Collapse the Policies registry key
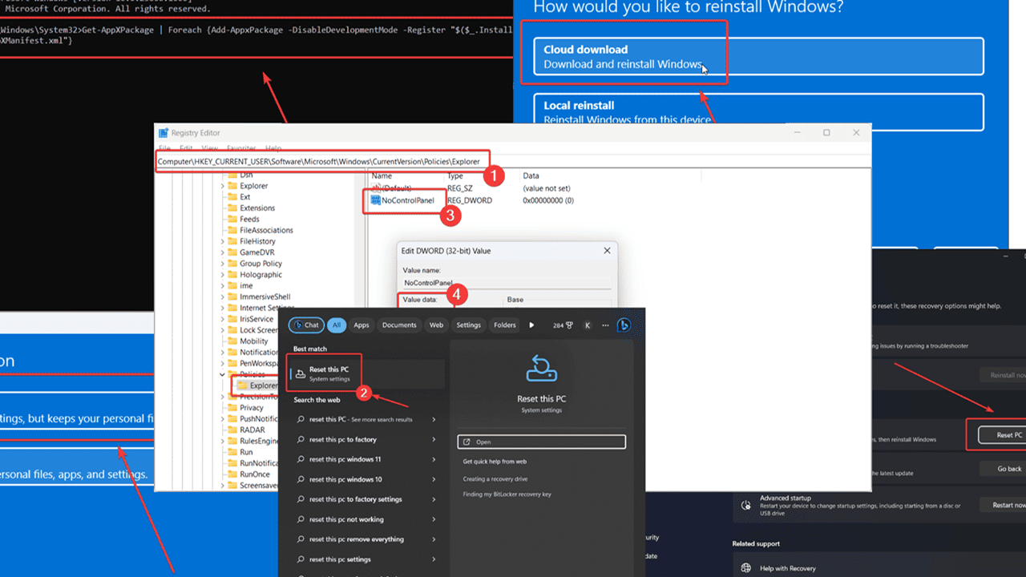The image size is (1026, 577). 223,374
